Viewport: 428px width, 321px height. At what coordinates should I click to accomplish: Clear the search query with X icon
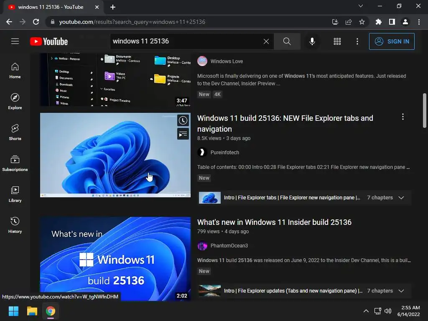coord(266,41)
